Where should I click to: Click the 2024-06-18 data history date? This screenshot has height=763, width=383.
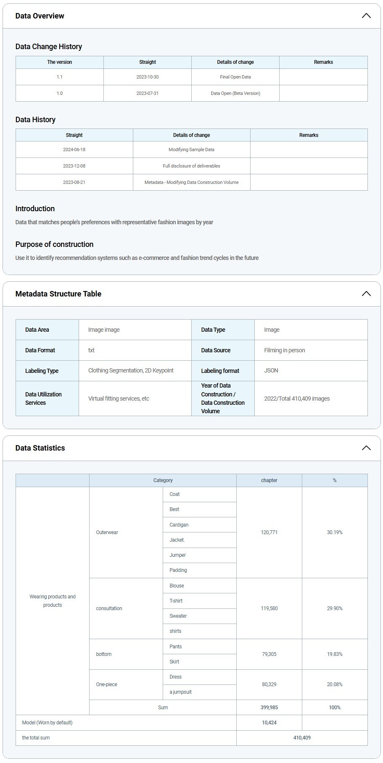[74, 149]
